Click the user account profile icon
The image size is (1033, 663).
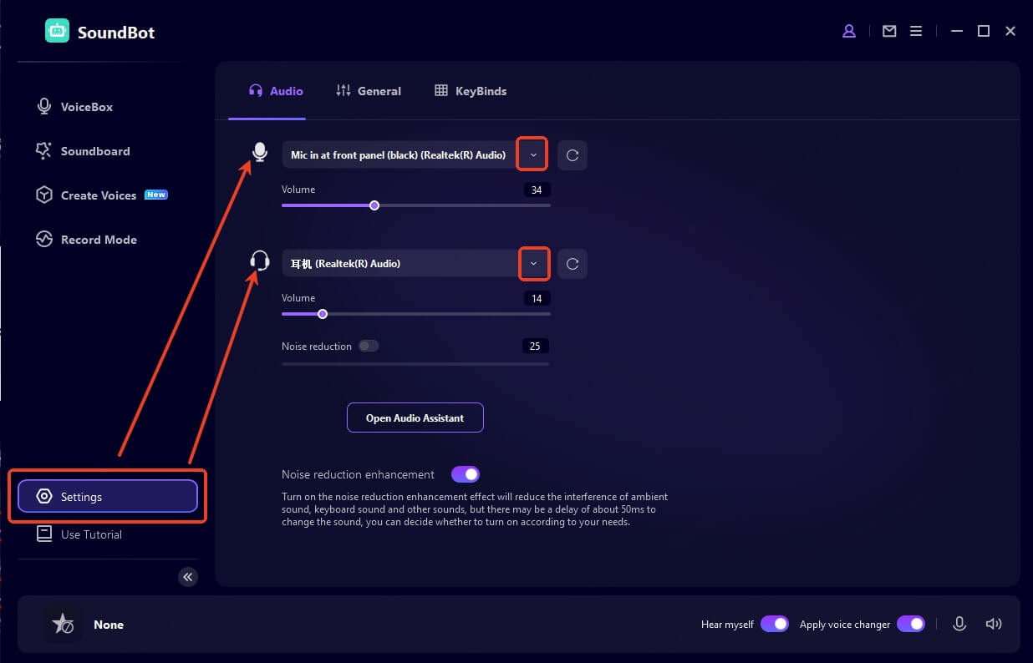tap(849, 32)
